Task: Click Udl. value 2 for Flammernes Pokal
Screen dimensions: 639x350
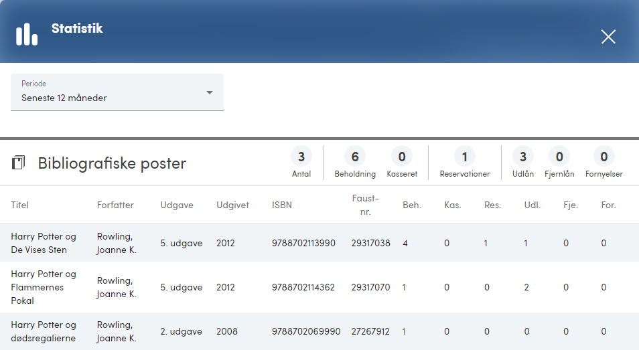Action: click(526, 287)
